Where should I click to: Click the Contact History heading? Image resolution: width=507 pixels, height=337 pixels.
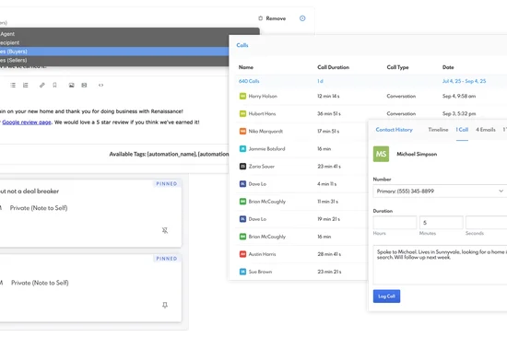pyautogui.click(x=395, y=130)
